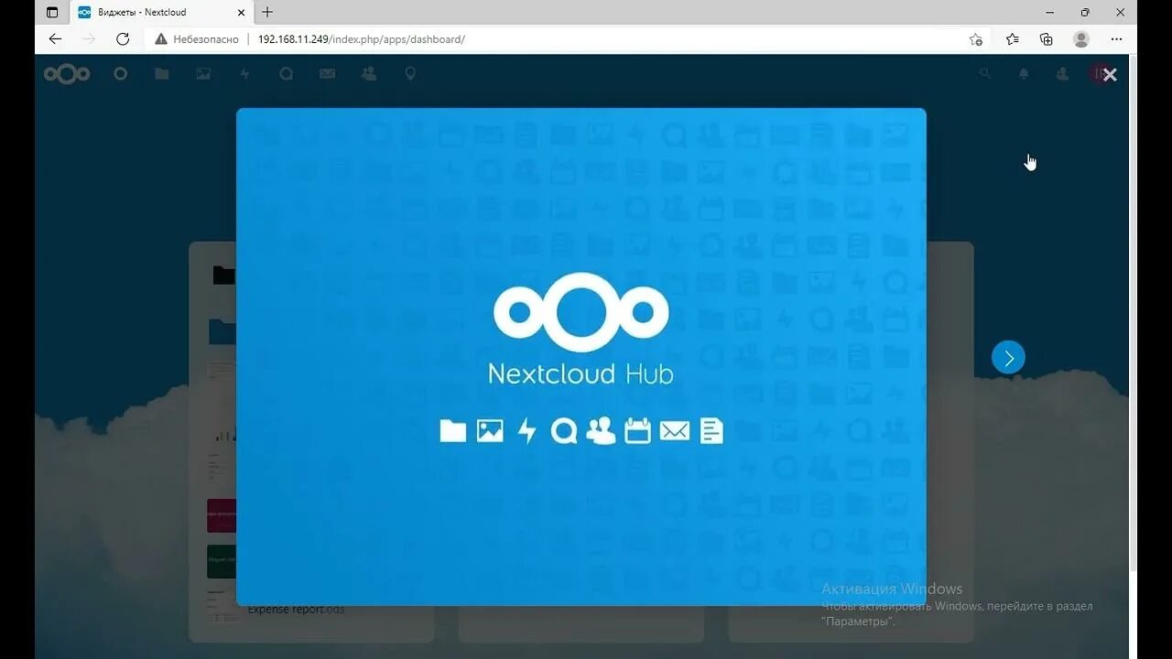This screenshot has width=1172, height=659.
Task: Open the browser settings three-dots menu
Action: coord(1116,39)
